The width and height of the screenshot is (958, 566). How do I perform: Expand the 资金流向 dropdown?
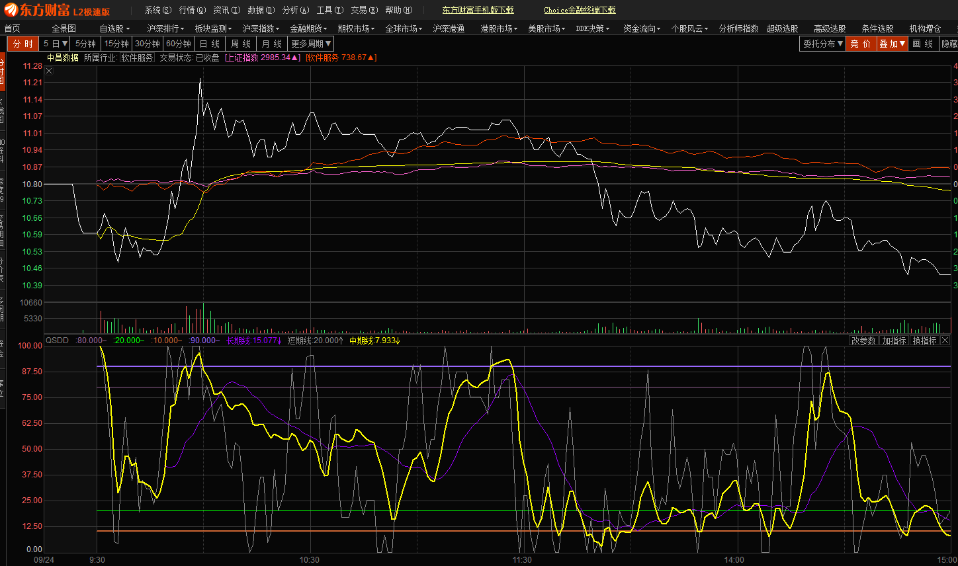coord(642,28)
